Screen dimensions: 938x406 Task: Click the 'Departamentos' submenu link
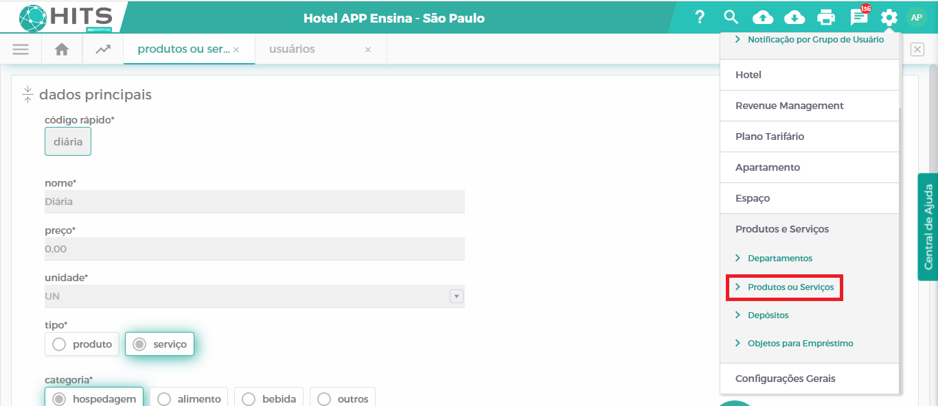779,258
